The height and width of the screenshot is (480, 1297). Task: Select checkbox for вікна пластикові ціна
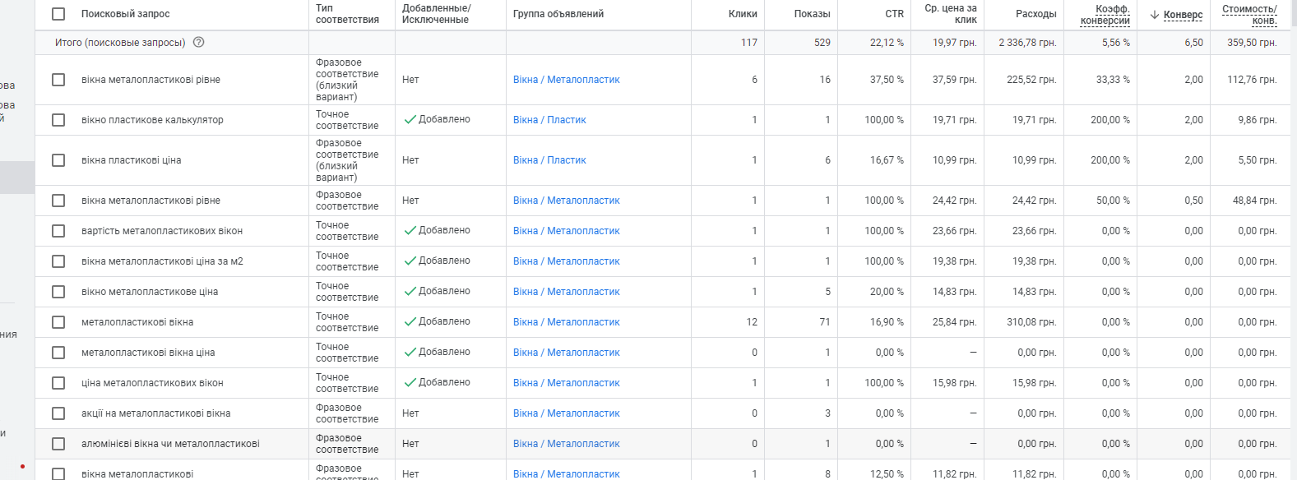(58, 160)
